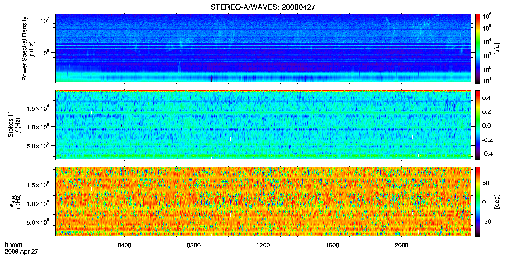Click the power spectral density spectrogram panel

click(x=263, y=48)
